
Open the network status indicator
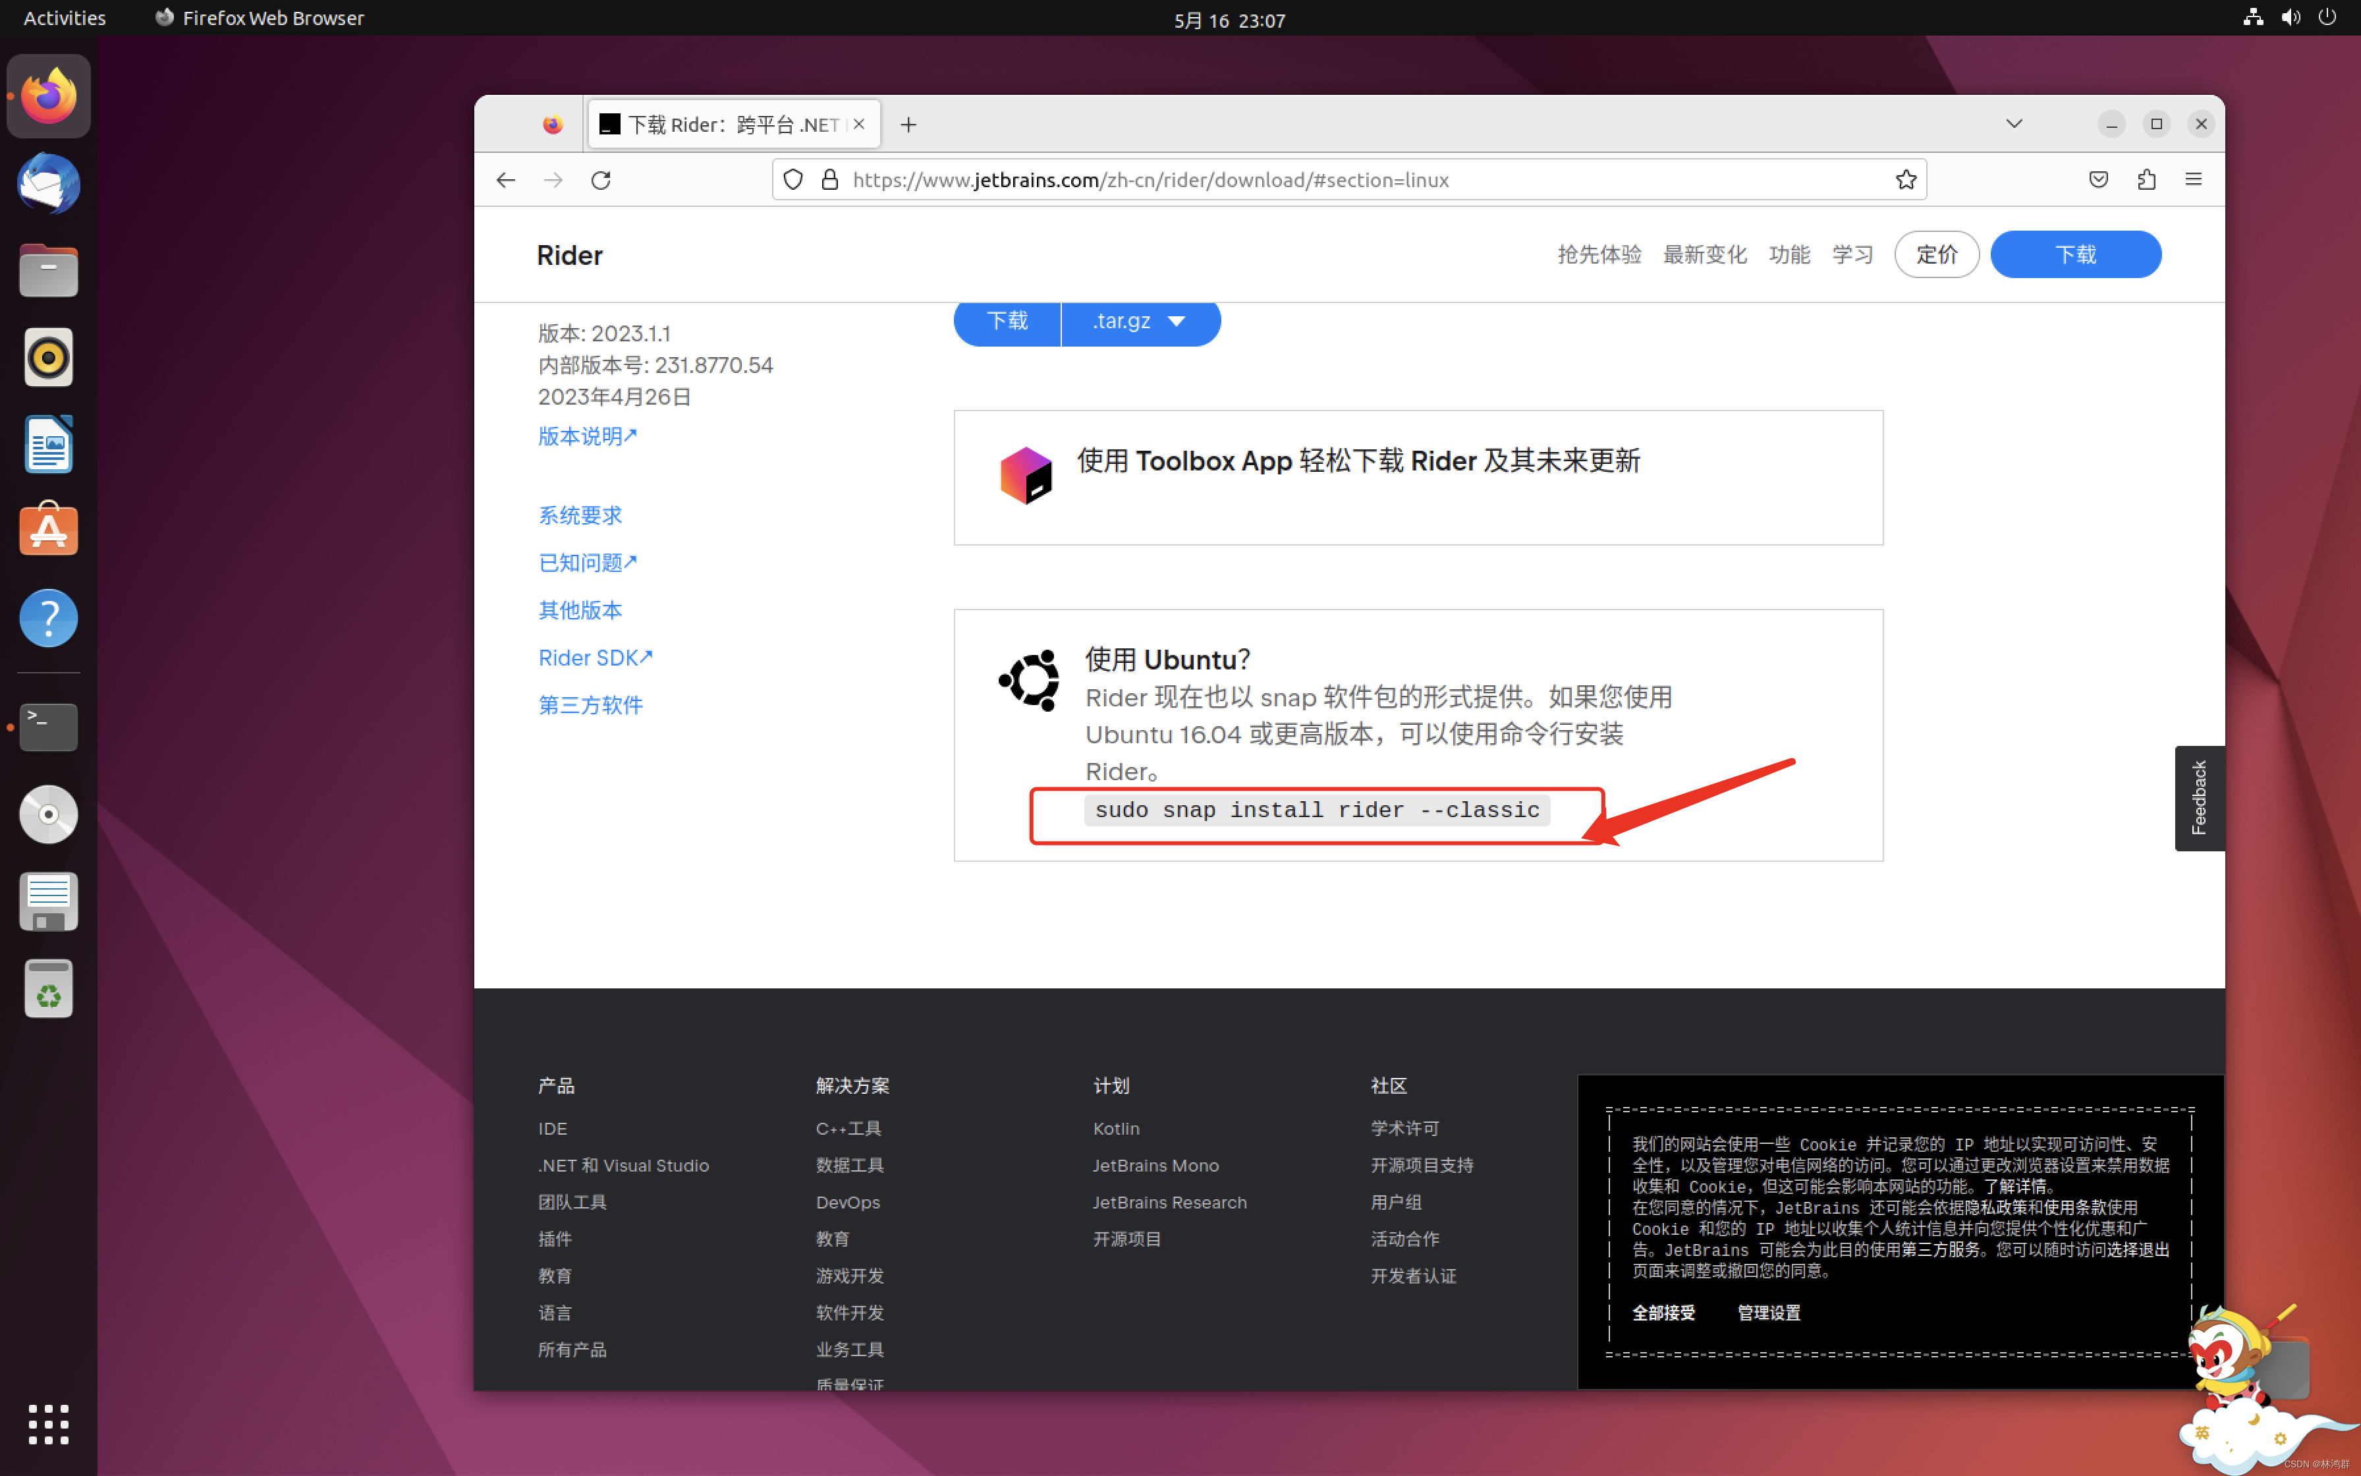tap(2253, 18)
